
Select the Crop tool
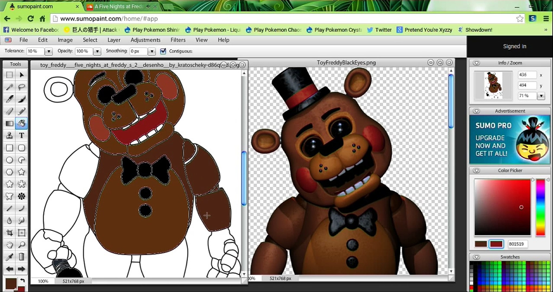pos(9,233)
